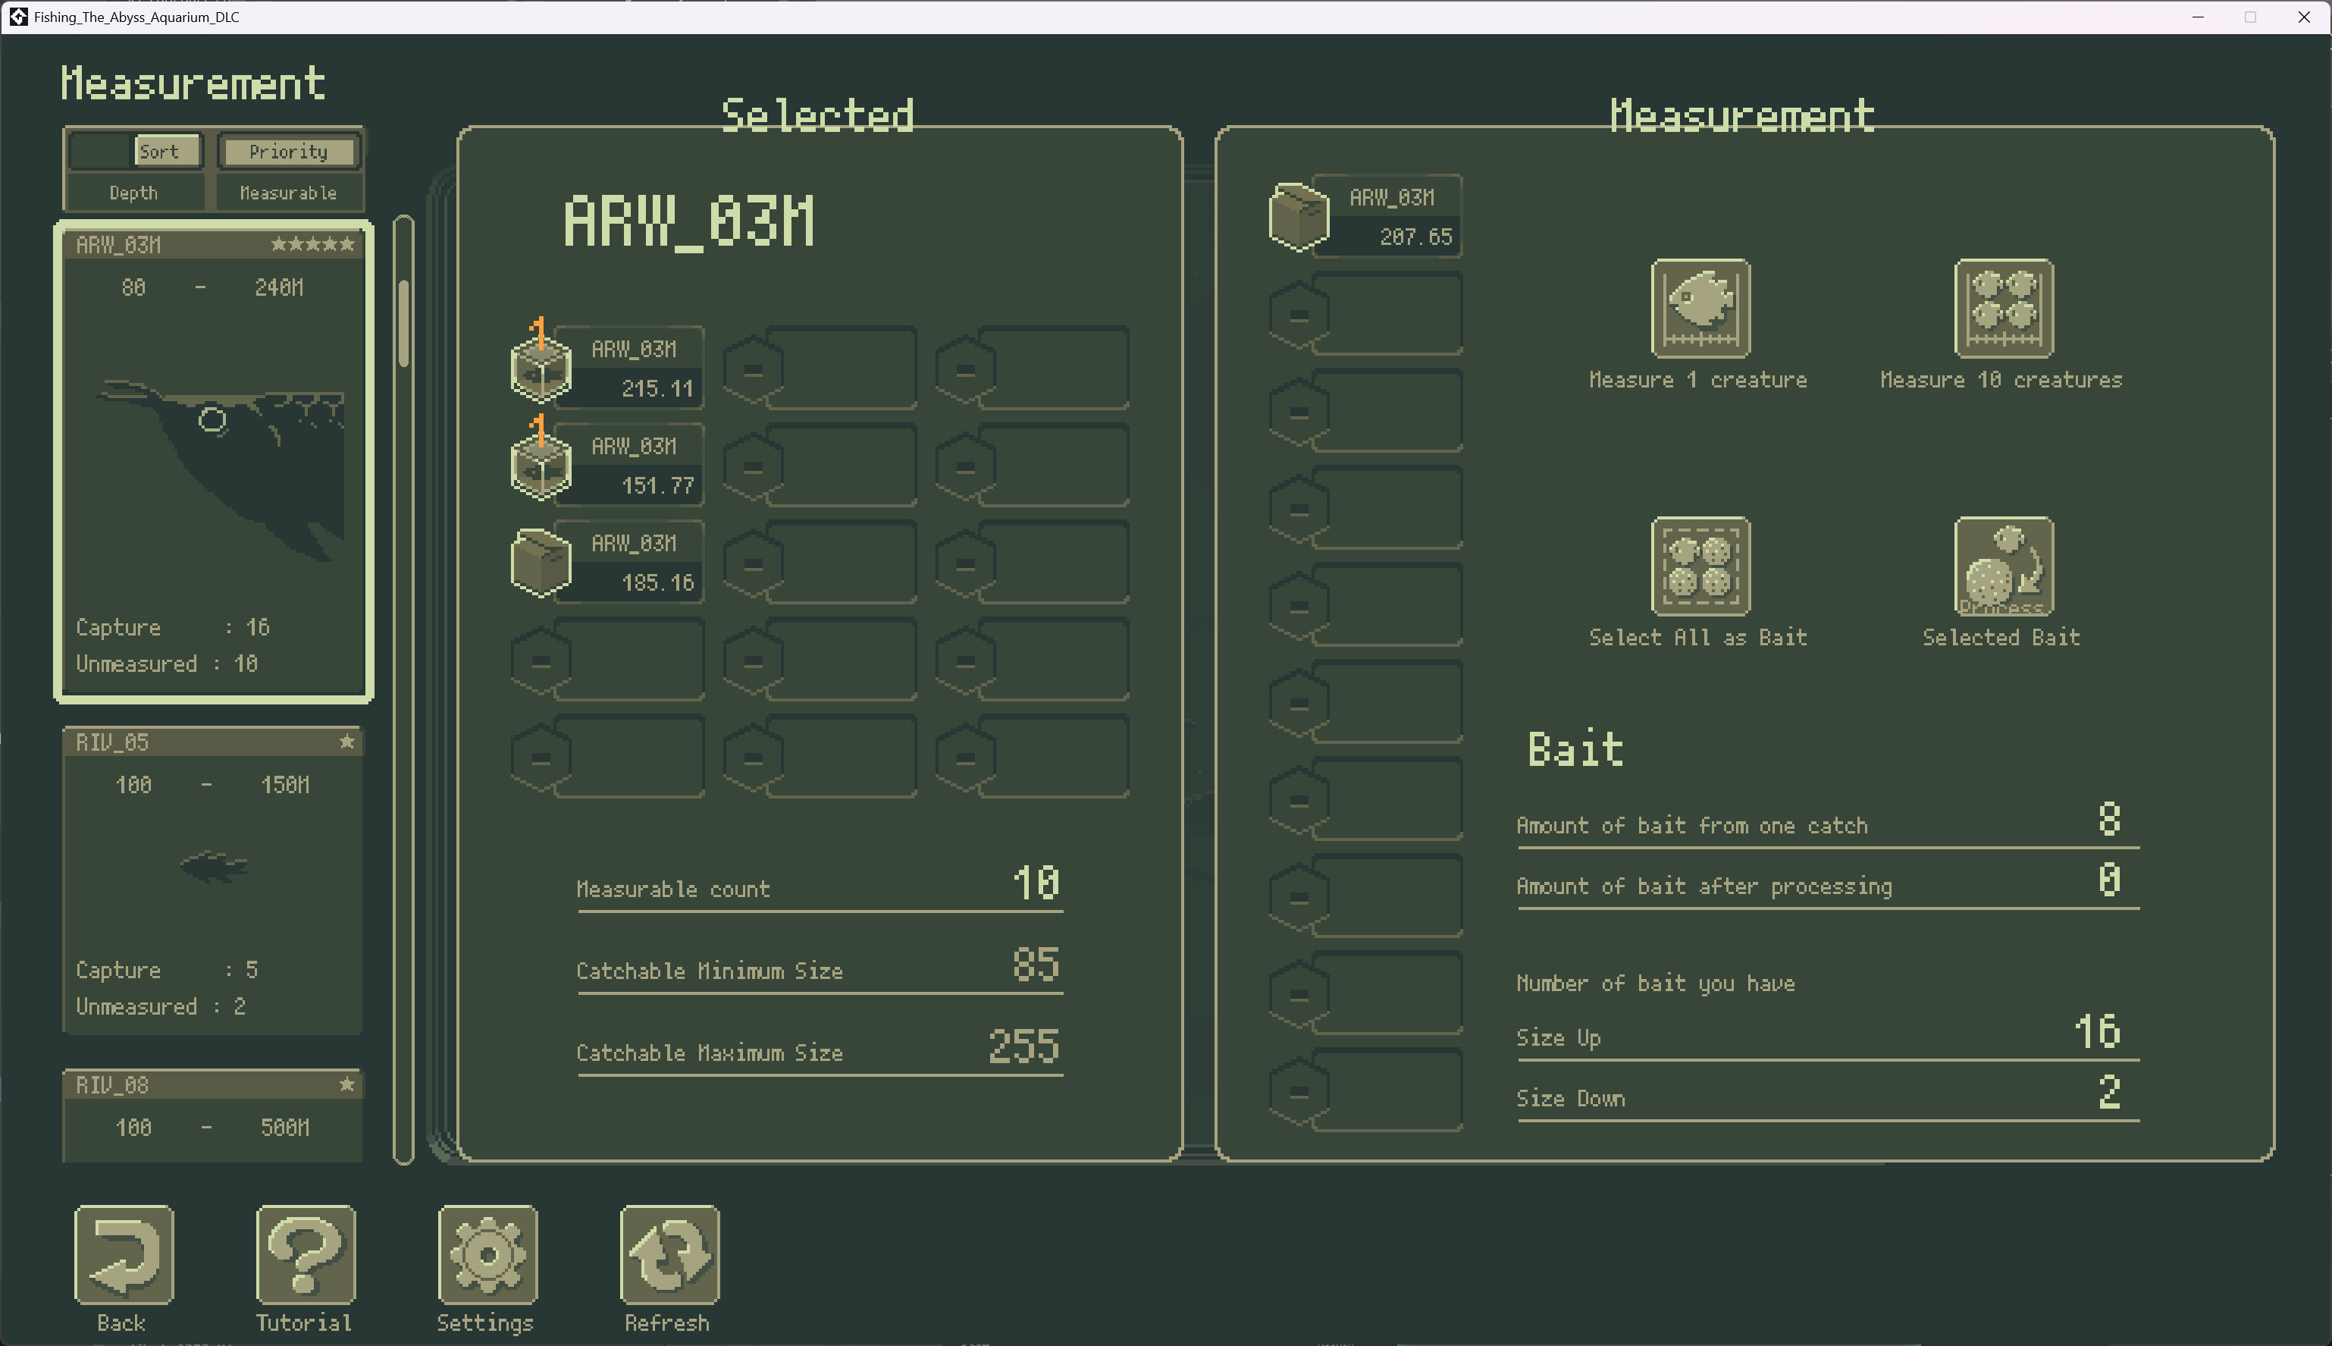2332x1346 pixels.
Task: Select the Measure 1 creature icon
Action: click(1699, 308)
